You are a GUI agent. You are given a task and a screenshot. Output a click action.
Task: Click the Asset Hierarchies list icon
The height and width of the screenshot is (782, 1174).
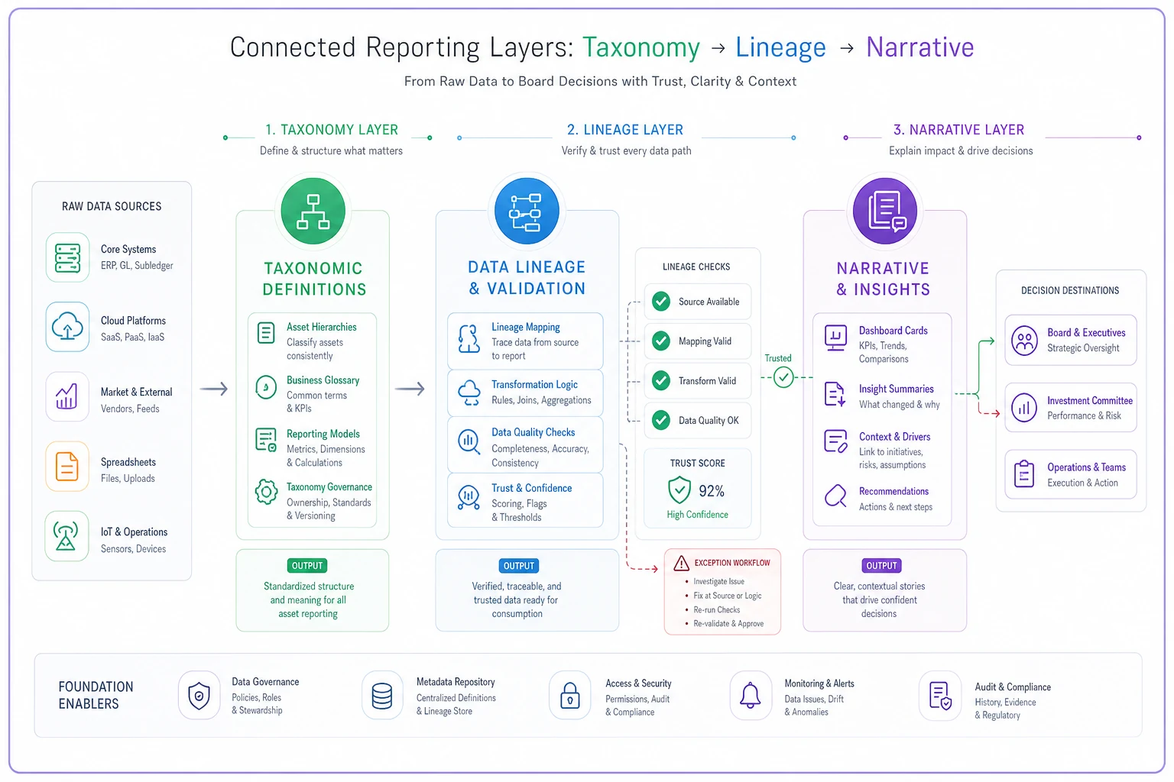pos(266,333)
